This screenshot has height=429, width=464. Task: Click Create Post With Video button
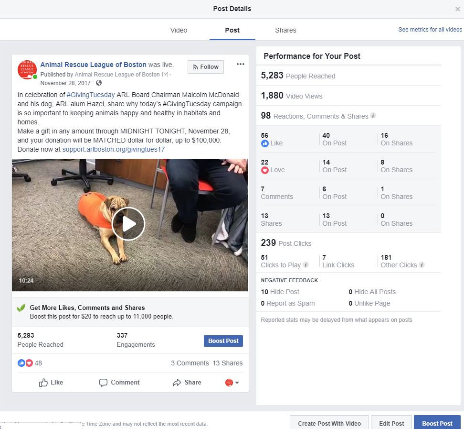coord(329,423)
